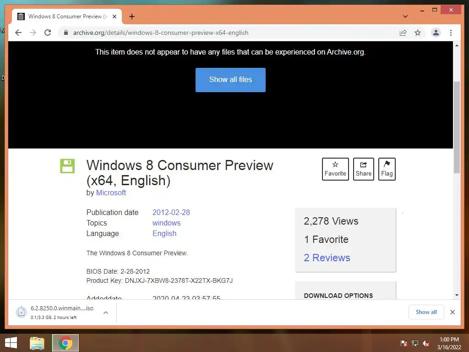
Task: Open Action Center flag tray icon
Action: [404, 343]
